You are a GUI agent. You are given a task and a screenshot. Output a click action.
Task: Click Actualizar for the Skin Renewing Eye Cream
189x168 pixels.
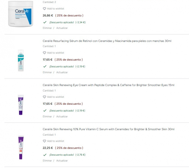point(62,116)
